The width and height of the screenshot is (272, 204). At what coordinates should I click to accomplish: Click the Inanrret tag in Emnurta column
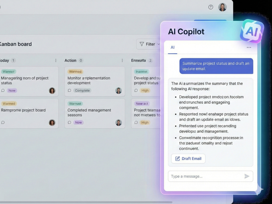(141, 72)
